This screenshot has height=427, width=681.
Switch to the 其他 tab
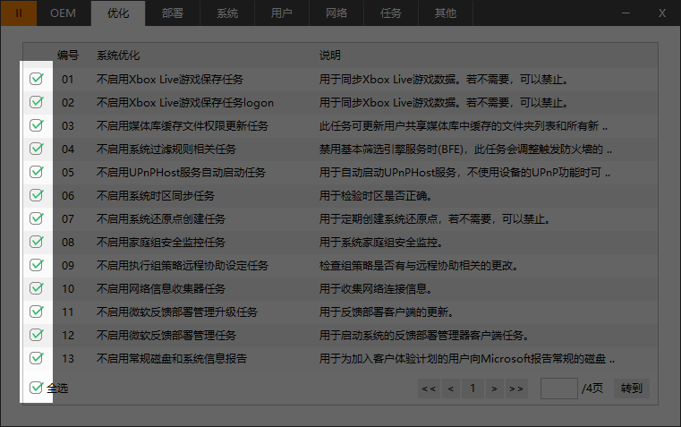(445, 13)
